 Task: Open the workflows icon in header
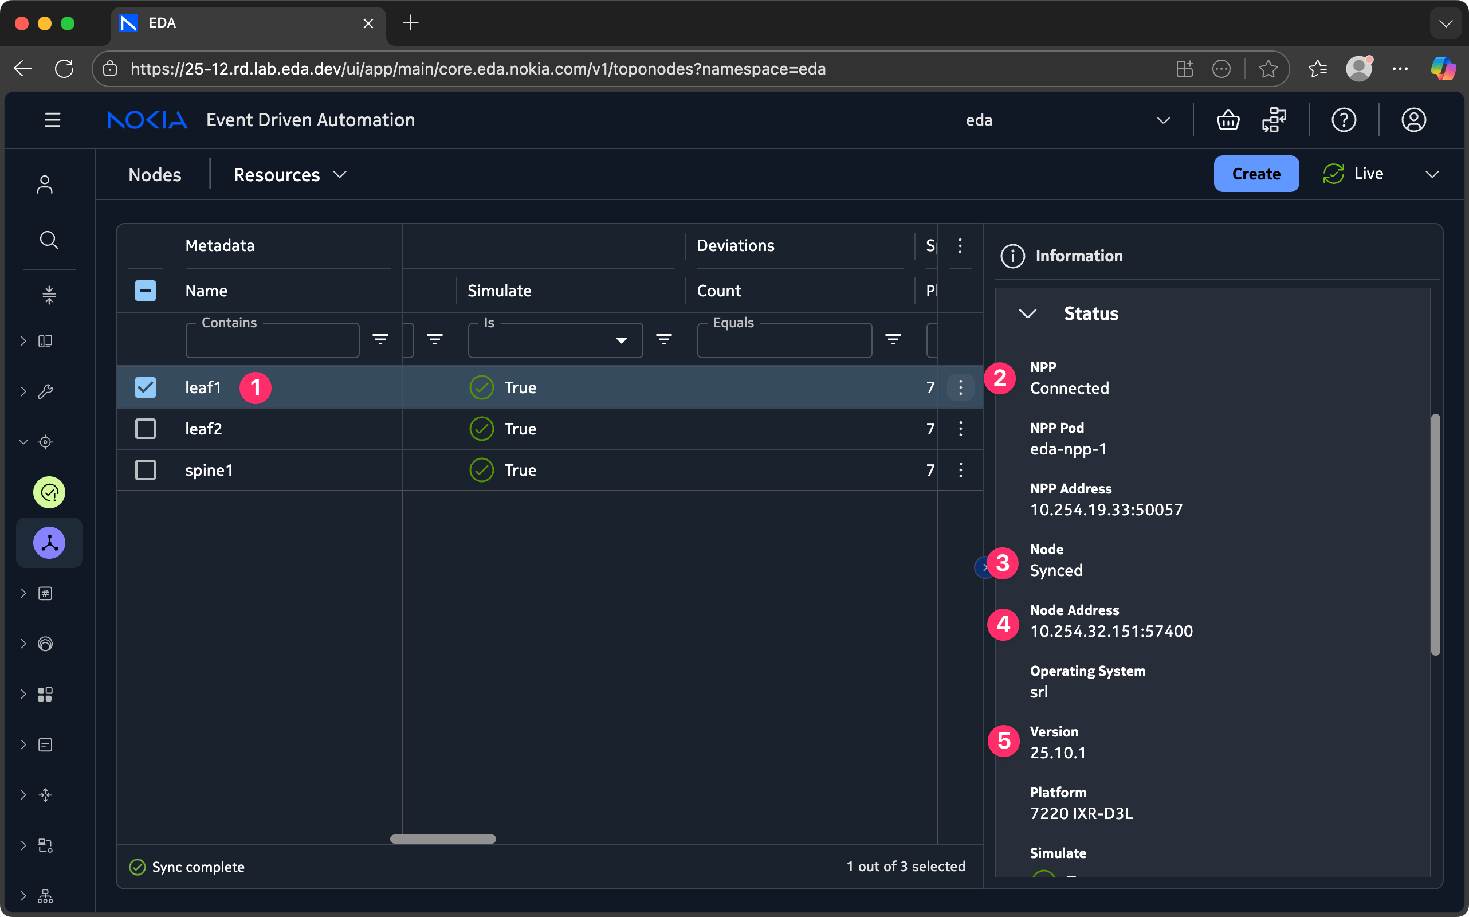[x=1274, y=120]
